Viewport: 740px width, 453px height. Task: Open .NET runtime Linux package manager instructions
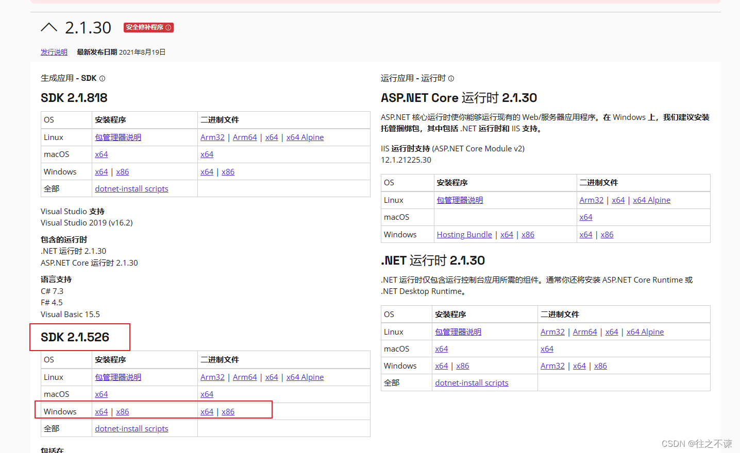click(458, 332)
